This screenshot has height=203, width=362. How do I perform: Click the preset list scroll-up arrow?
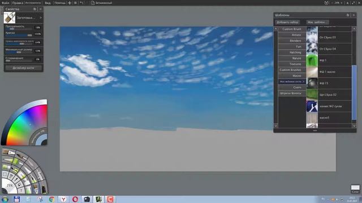tap(354, 29)
